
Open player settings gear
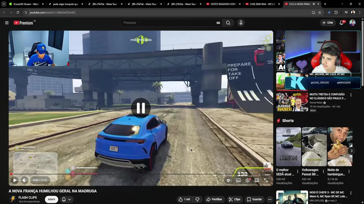click(248, 180)
